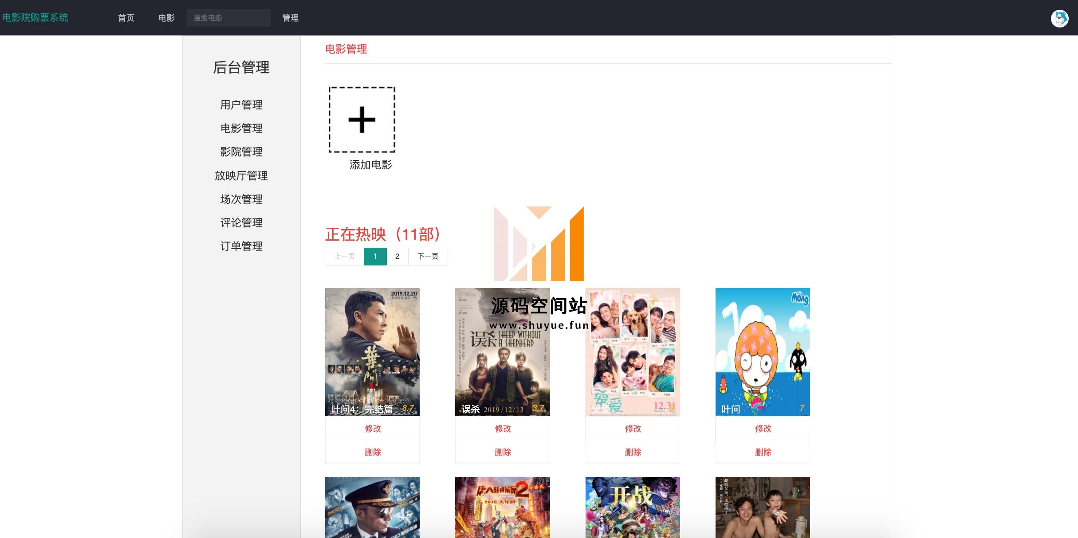Click the 下一页 pagination button
The image size is (1078, 538).
click(428, 256)
